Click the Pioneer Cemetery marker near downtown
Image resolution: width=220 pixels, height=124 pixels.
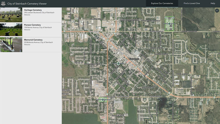tap(118, 63)
